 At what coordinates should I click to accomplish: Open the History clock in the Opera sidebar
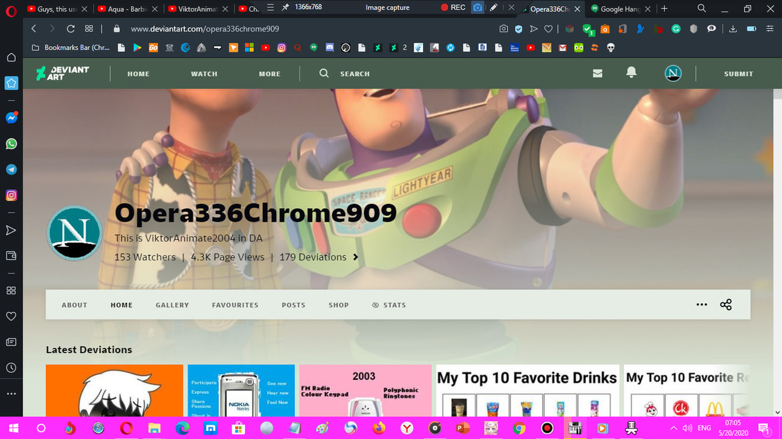[11, 368]
